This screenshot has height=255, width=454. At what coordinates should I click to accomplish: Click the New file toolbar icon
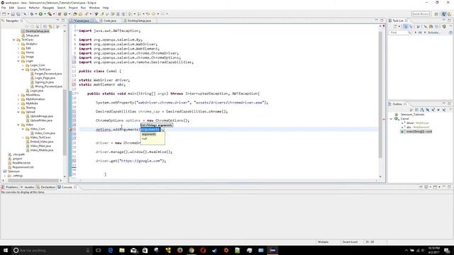(x=4, y=14)
